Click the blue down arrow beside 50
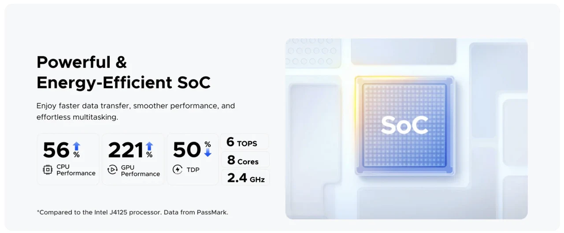This screenshot has width=564, height=233. point(208,153)
